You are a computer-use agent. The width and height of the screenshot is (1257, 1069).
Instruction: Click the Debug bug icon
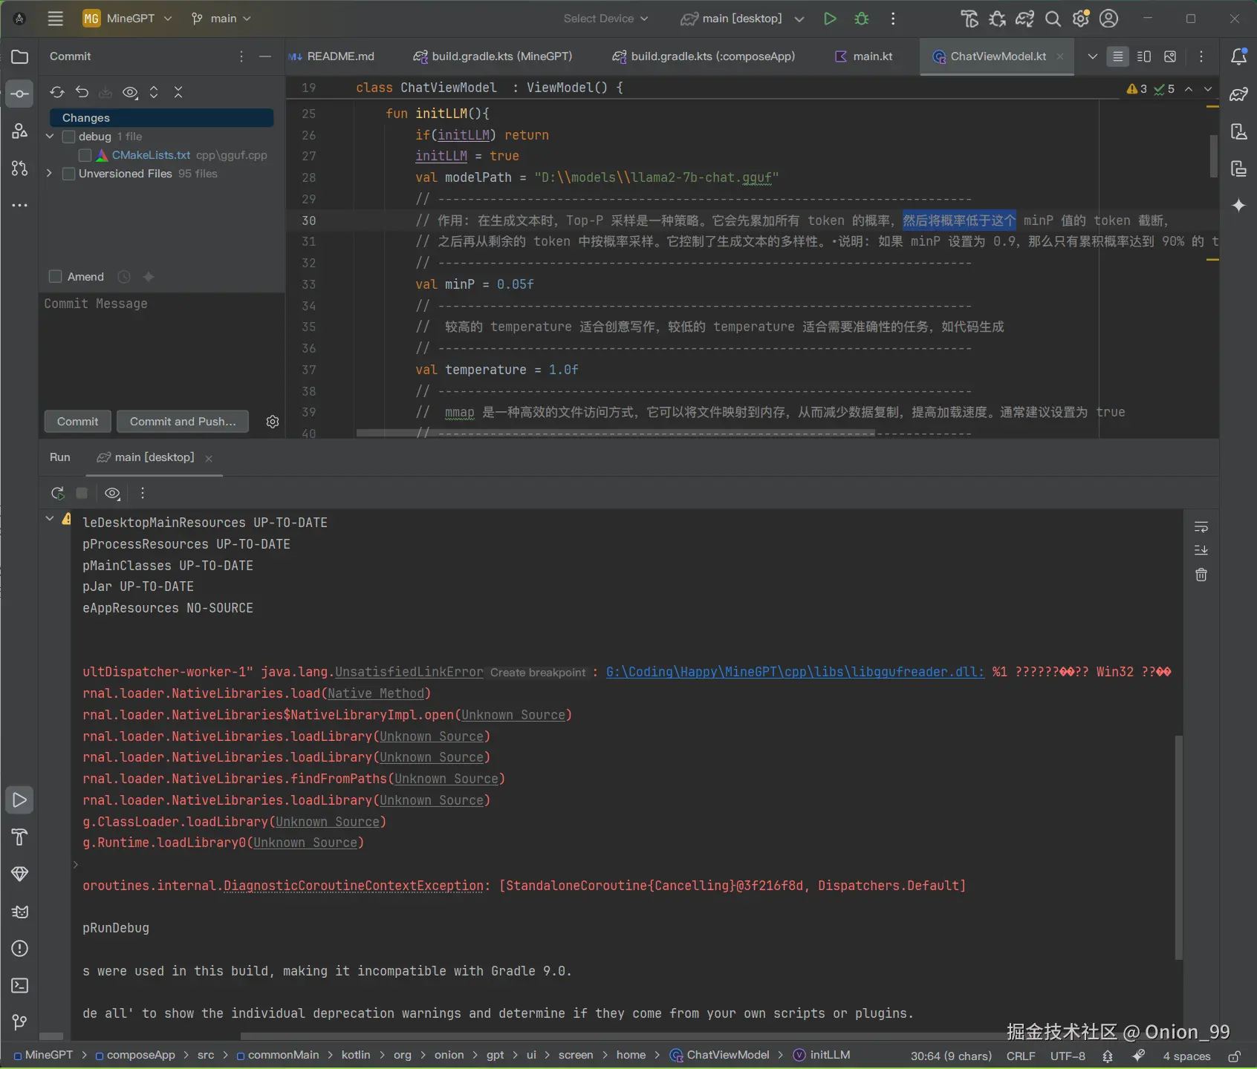862,19
